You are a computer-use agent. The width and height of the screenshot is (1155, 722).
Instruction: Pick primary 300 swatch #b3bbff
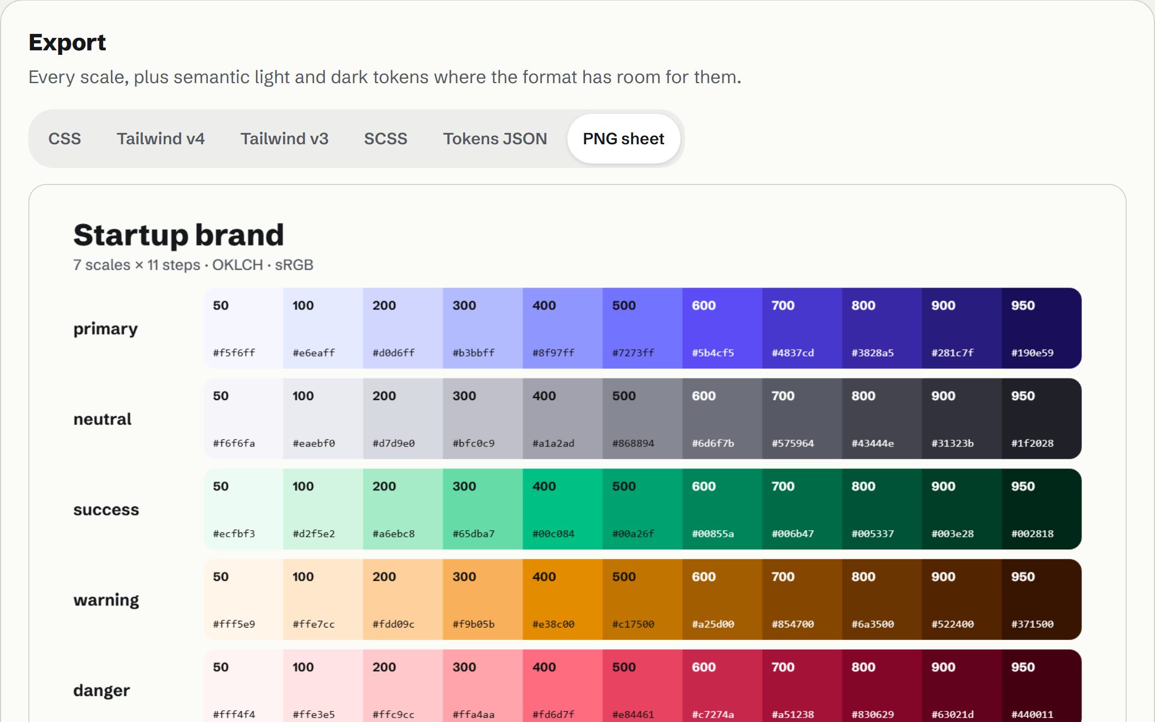point(483,328)
